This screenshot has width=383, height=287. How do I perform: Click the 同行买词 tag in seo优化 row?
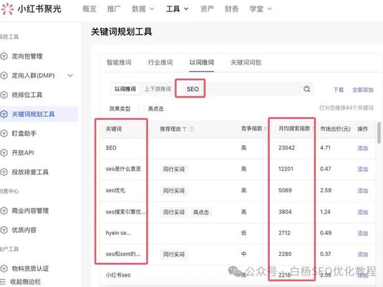[x=174, y=190]
